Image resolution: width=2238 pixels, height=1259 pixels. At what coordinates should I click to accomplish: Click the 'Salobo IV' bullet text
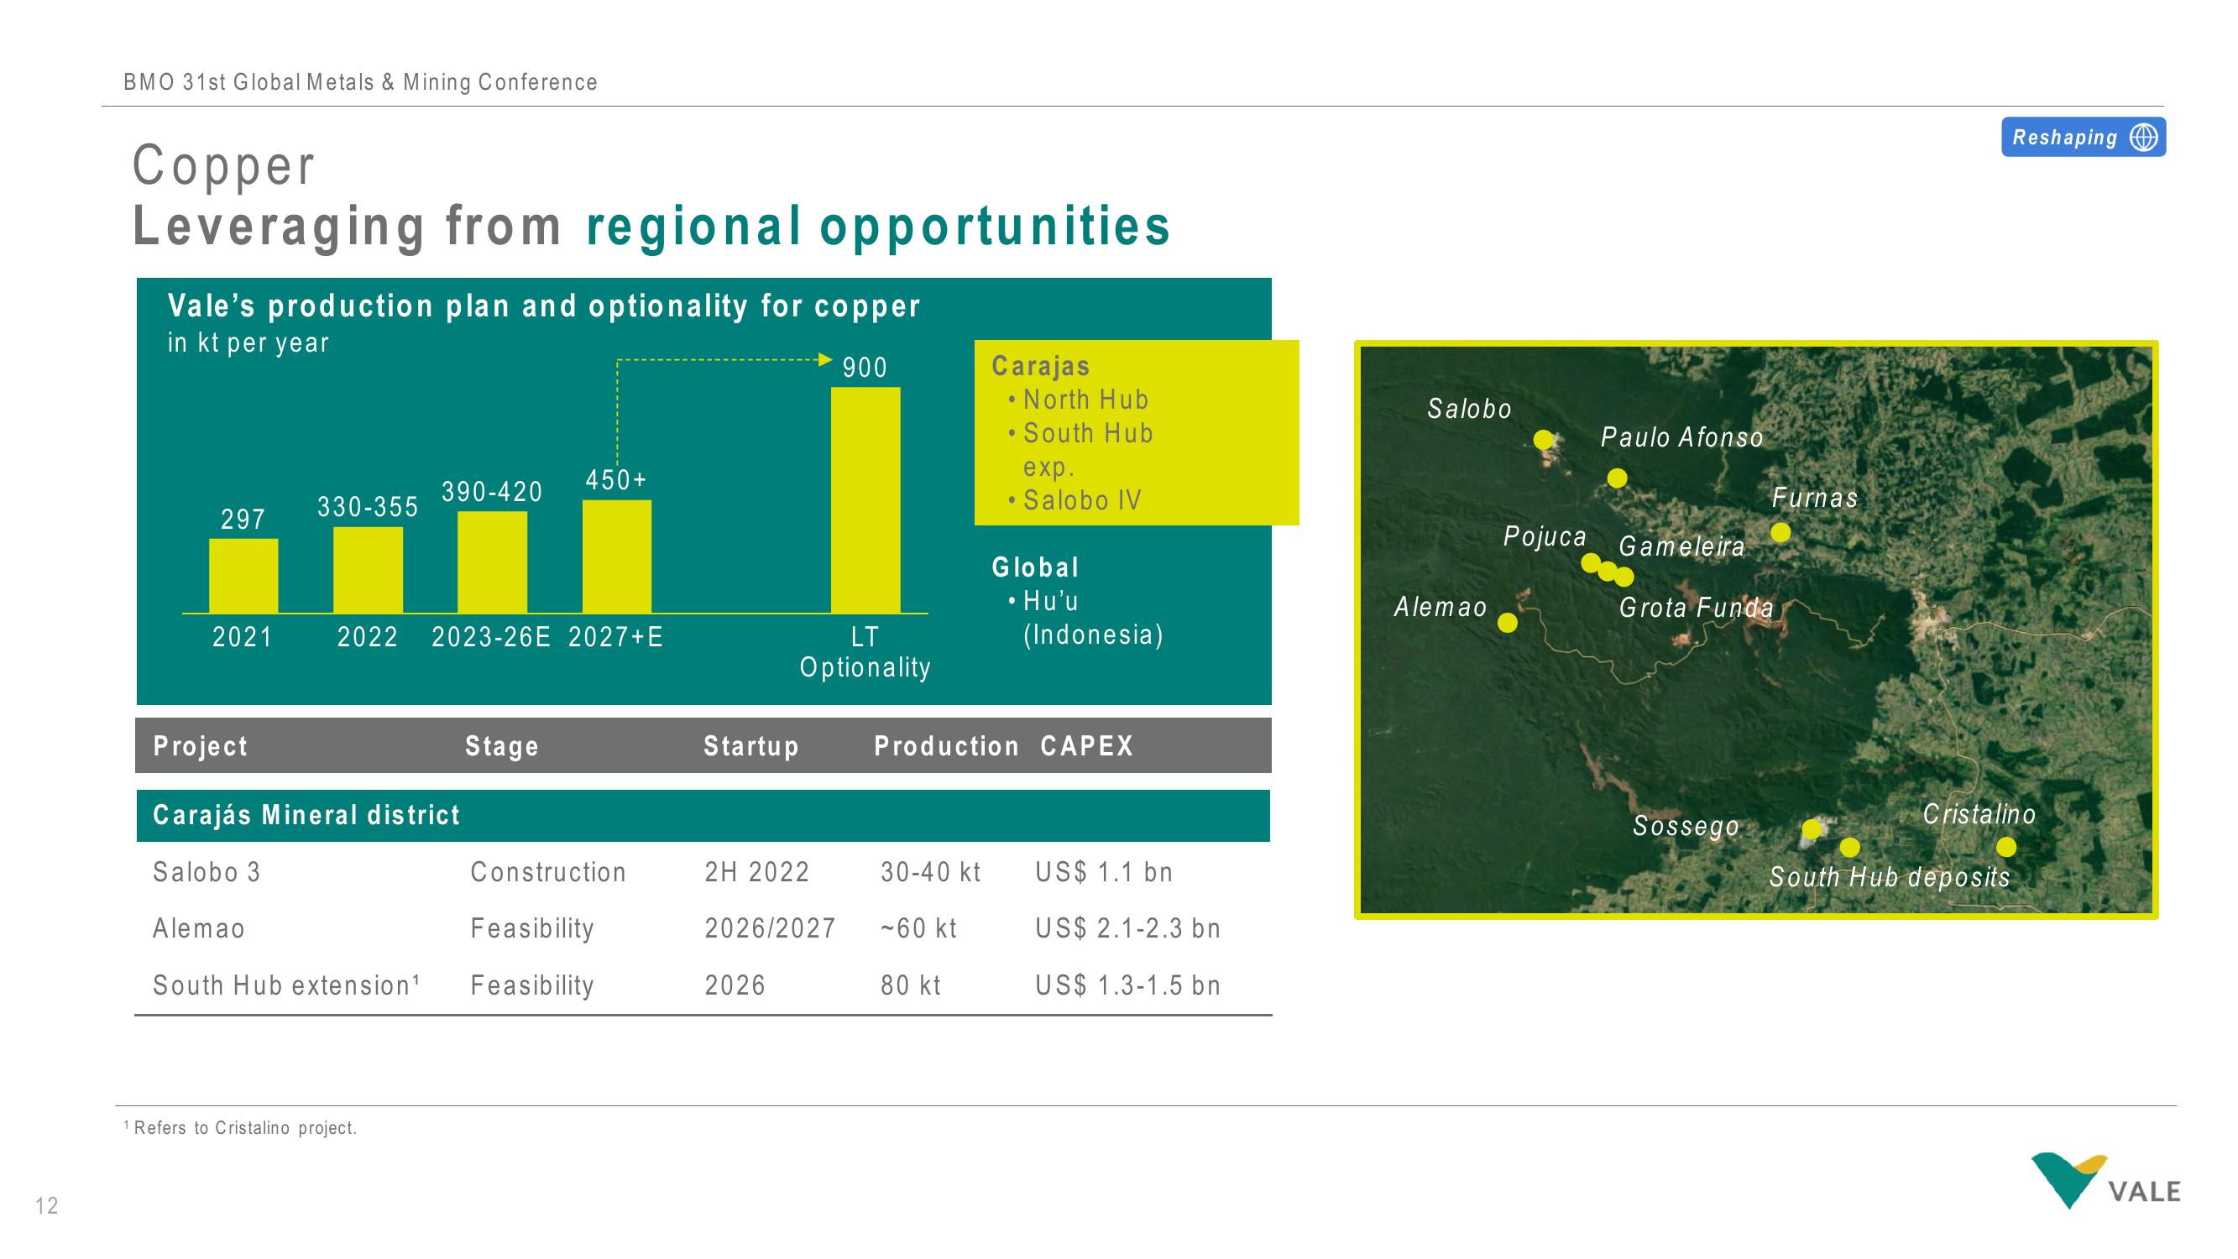pyautogui.click(x=1081, y=500)
